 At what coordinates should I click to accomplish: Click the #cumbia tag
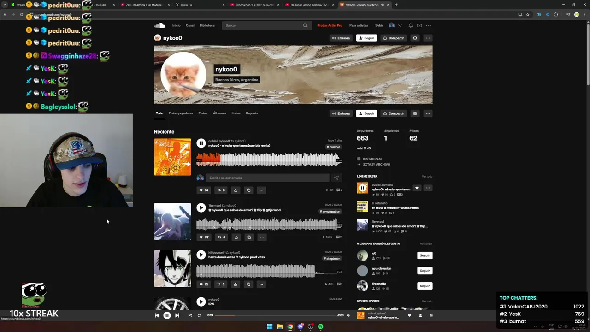pos(334,147)
